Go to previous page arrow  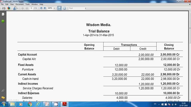click(x=23, y=8)
